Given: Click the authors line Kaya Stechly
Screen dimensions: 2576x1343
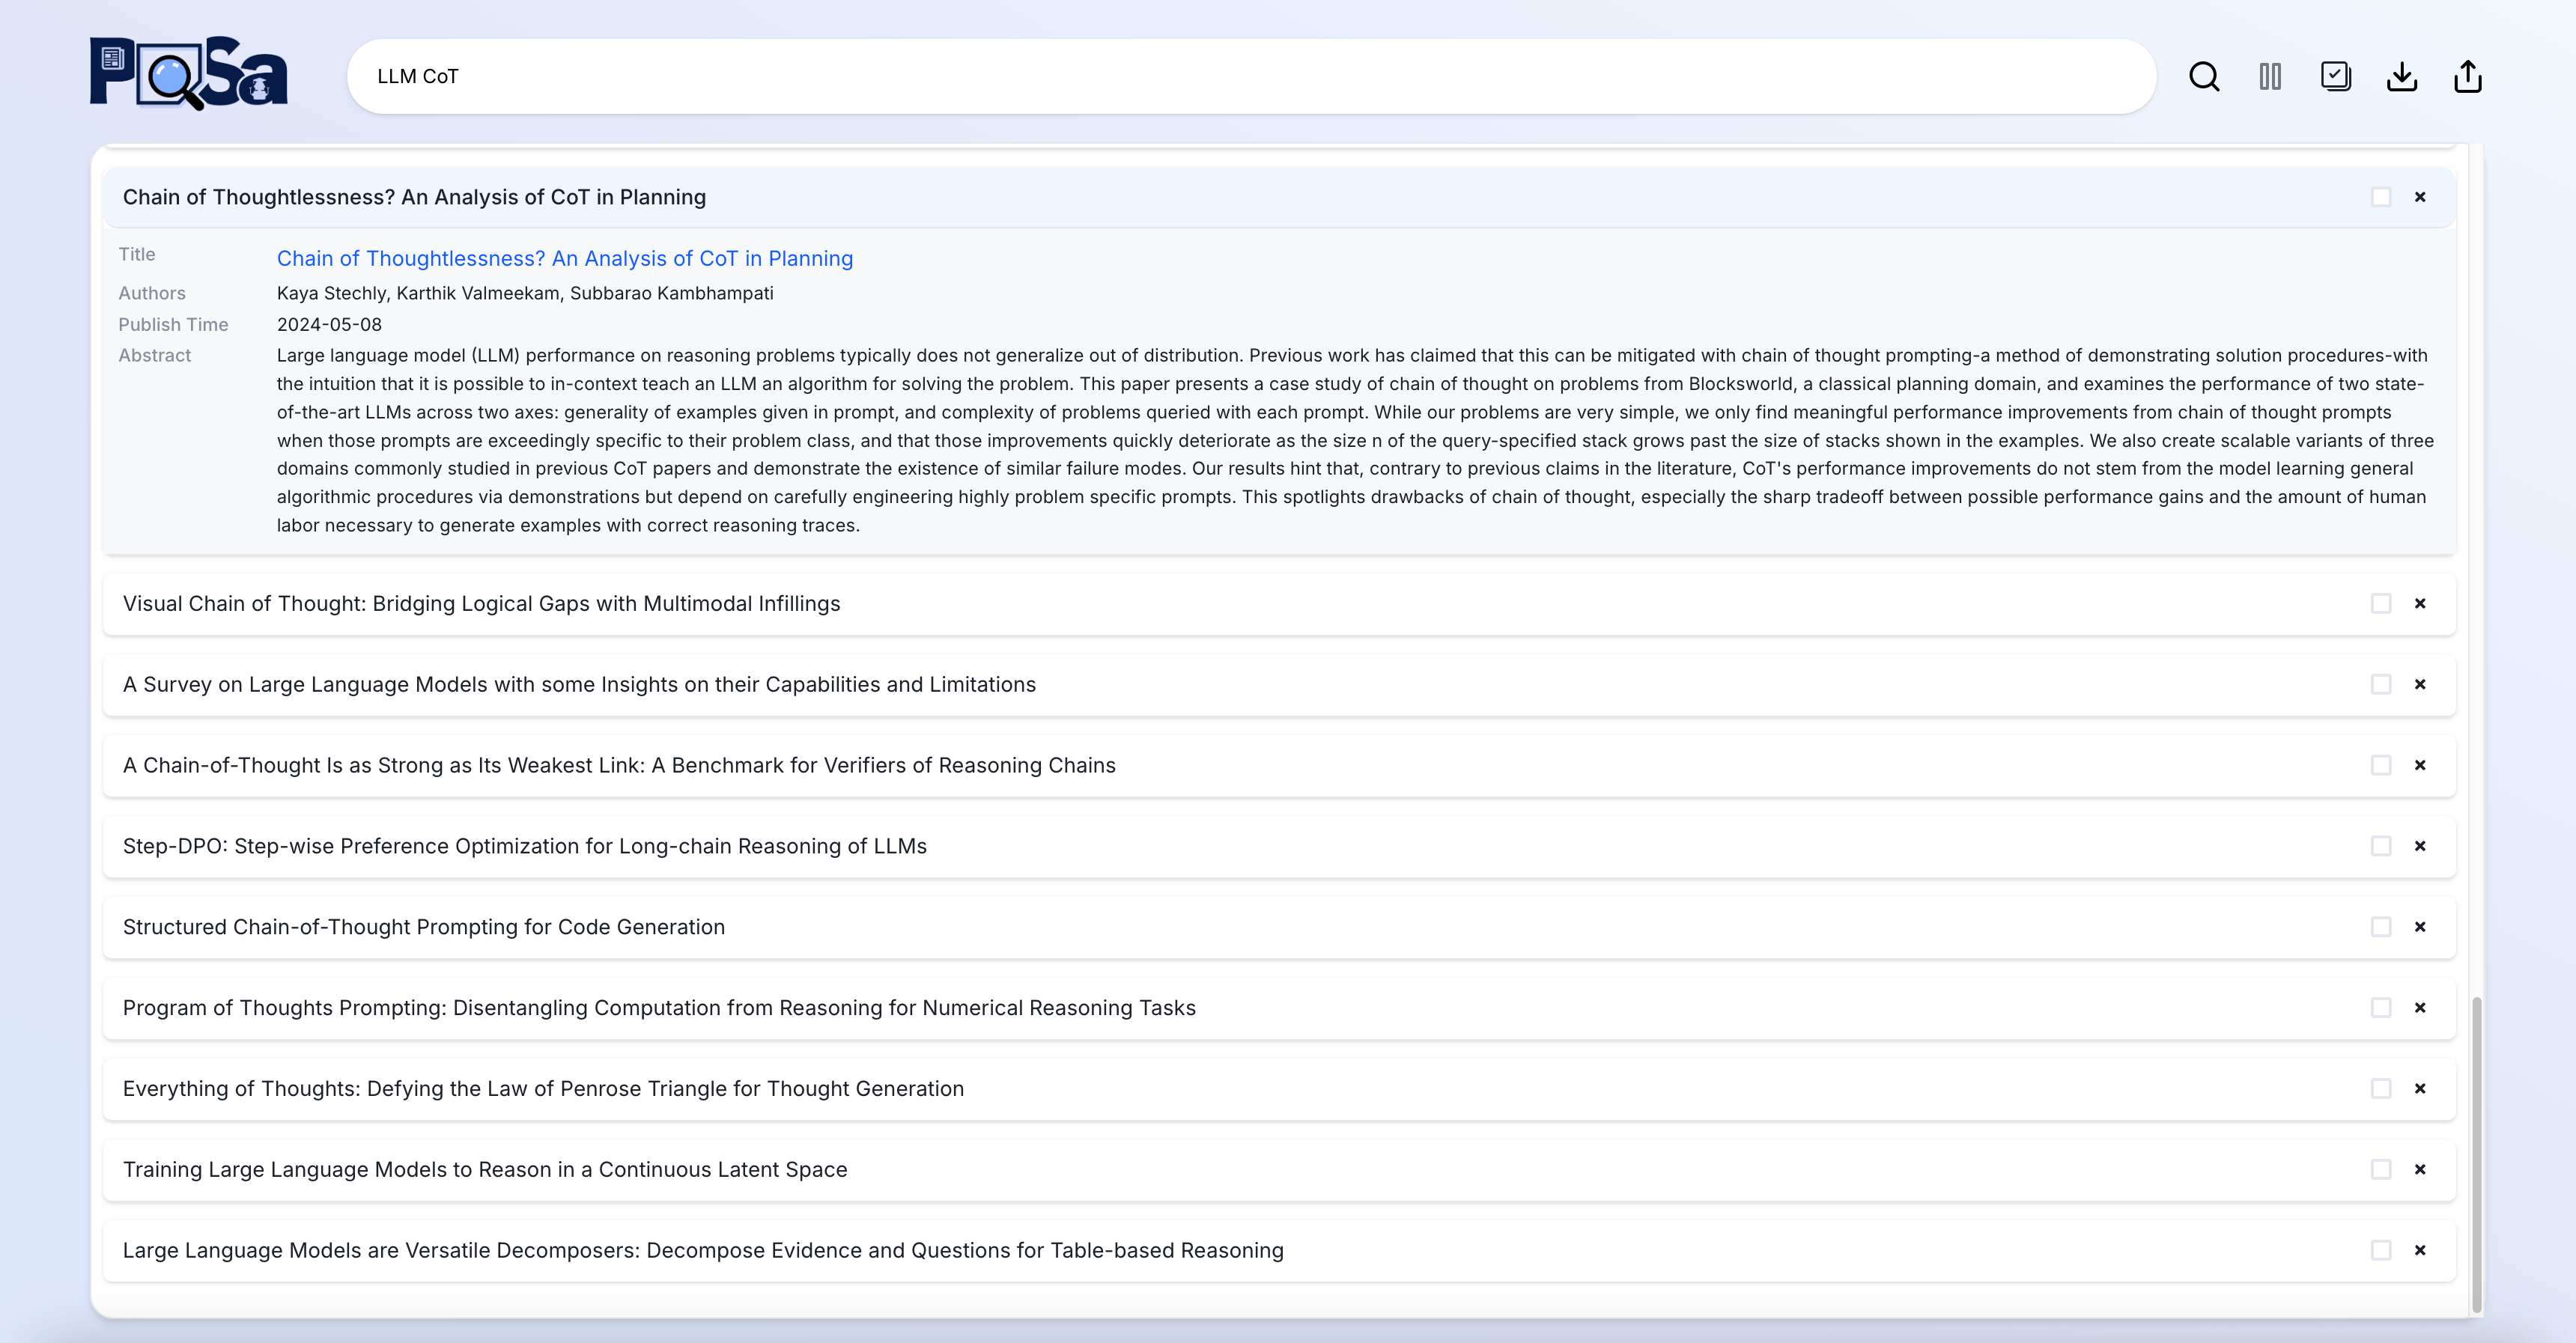Looking at the screenshot, I should tap(525, 293).
